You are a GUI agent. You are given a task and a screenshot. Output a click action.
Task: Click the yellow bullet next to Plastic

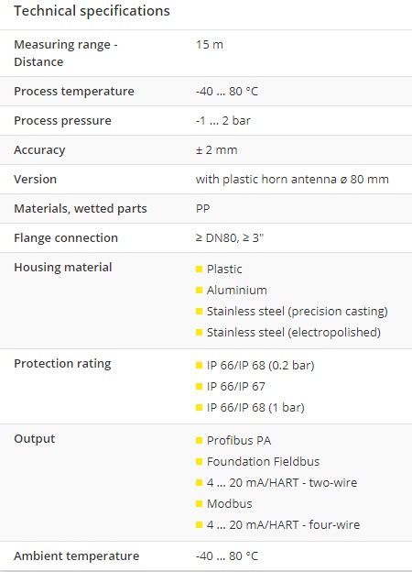(x=199, y=269)
